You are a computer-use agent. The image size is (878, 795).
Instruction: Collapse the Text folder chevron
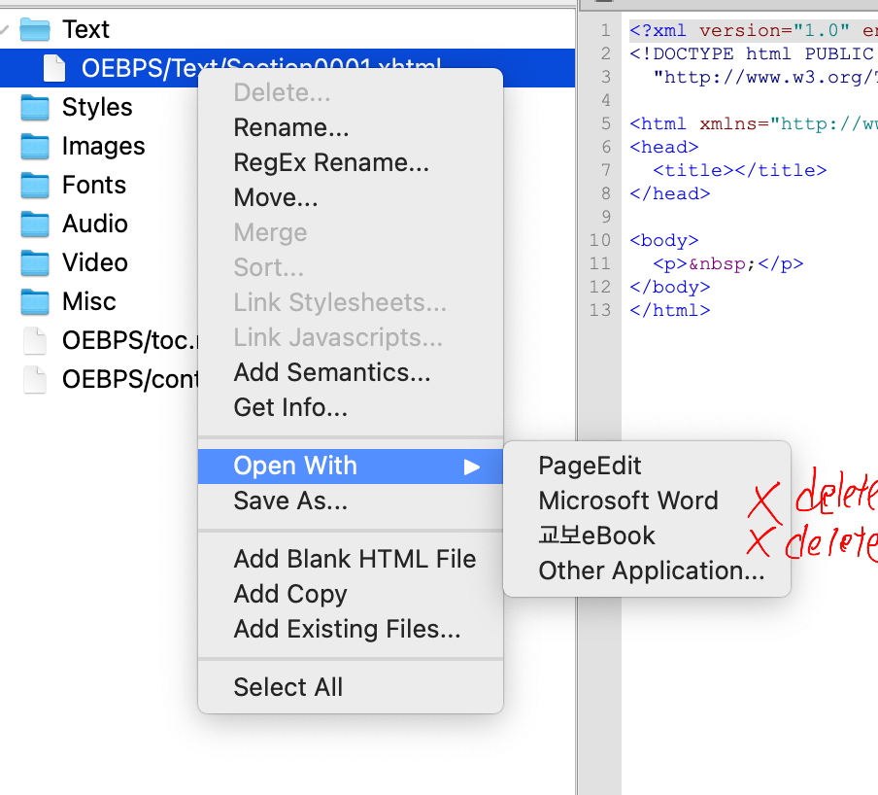click(5, 29)
